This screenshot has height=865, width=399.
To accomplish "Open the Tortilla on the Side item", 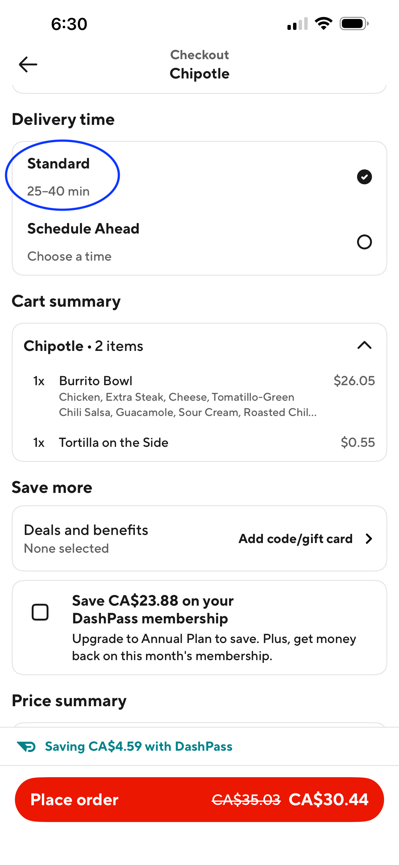I will click(x=113, y=442).
